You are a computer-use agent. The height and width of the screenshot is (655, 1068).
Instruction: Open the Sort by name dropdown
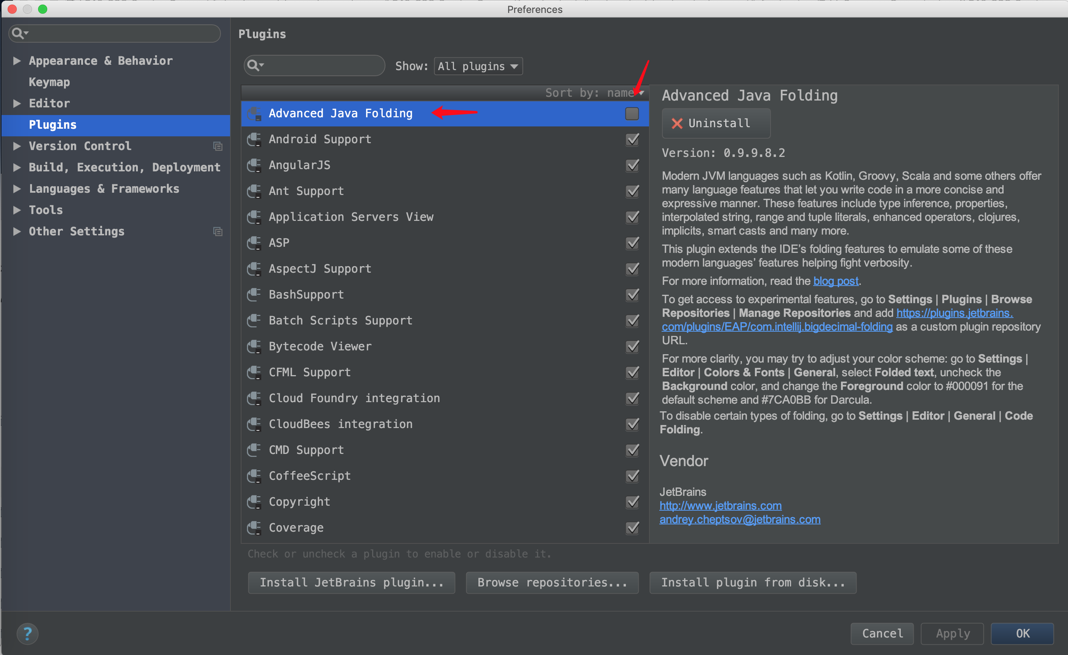(x=594, y=93)
